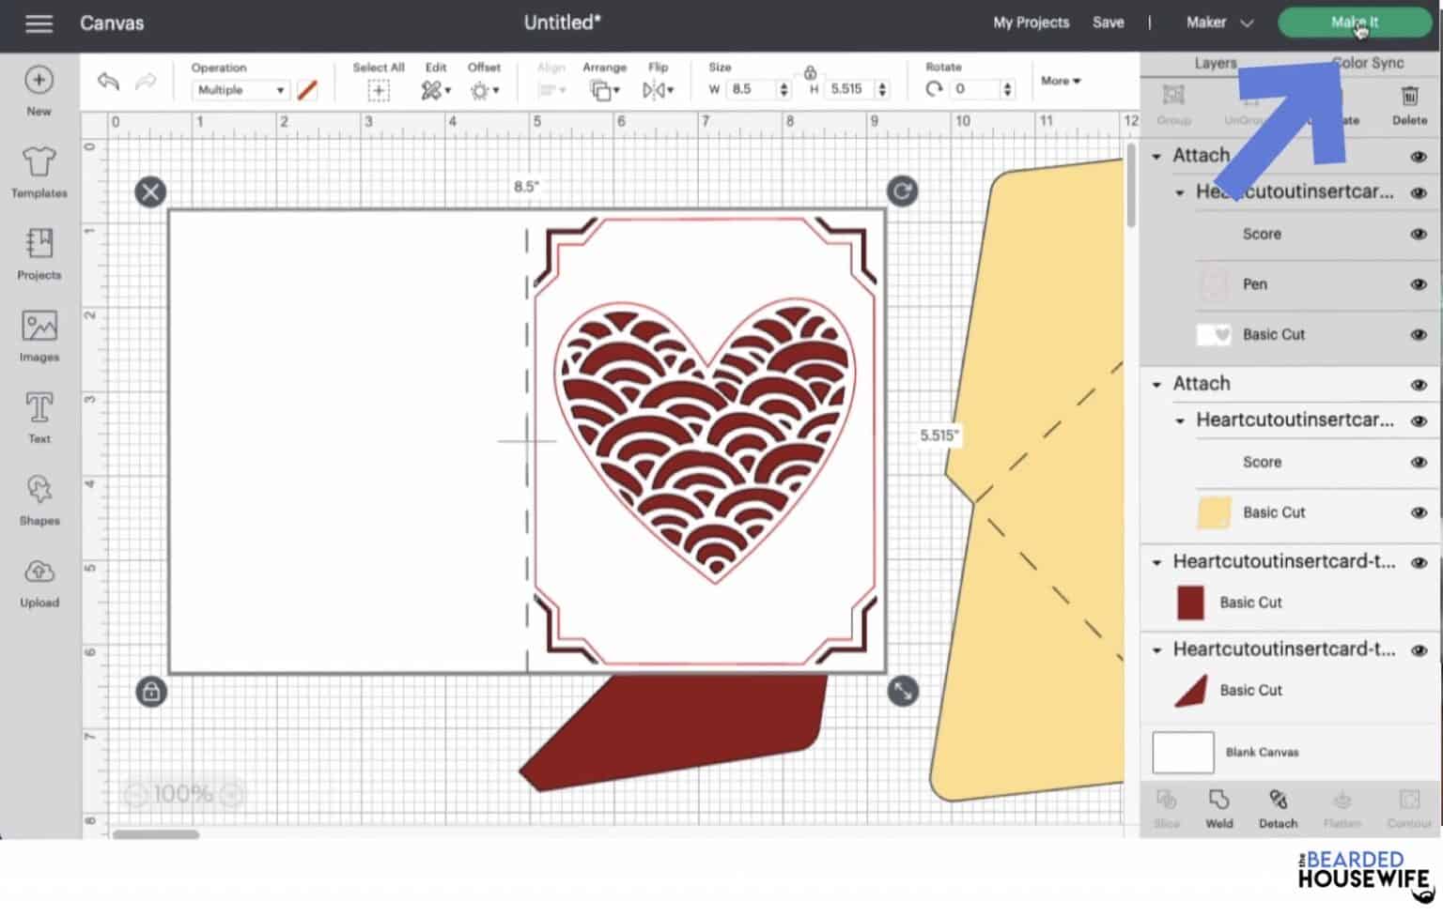1443x916 pixels.
Task: Click the Undo arrow
Action: point(107,82)
